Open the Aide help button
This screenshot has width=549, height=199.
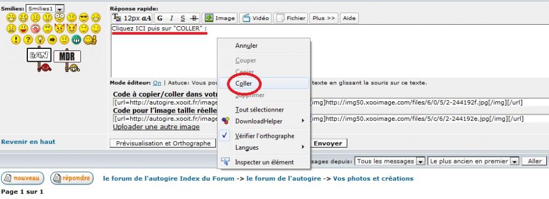click(x=349, y=18)
